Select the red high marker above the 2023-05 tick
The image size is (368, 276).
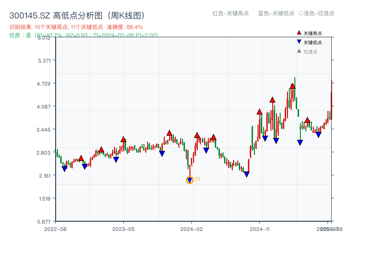pos(123,139)
